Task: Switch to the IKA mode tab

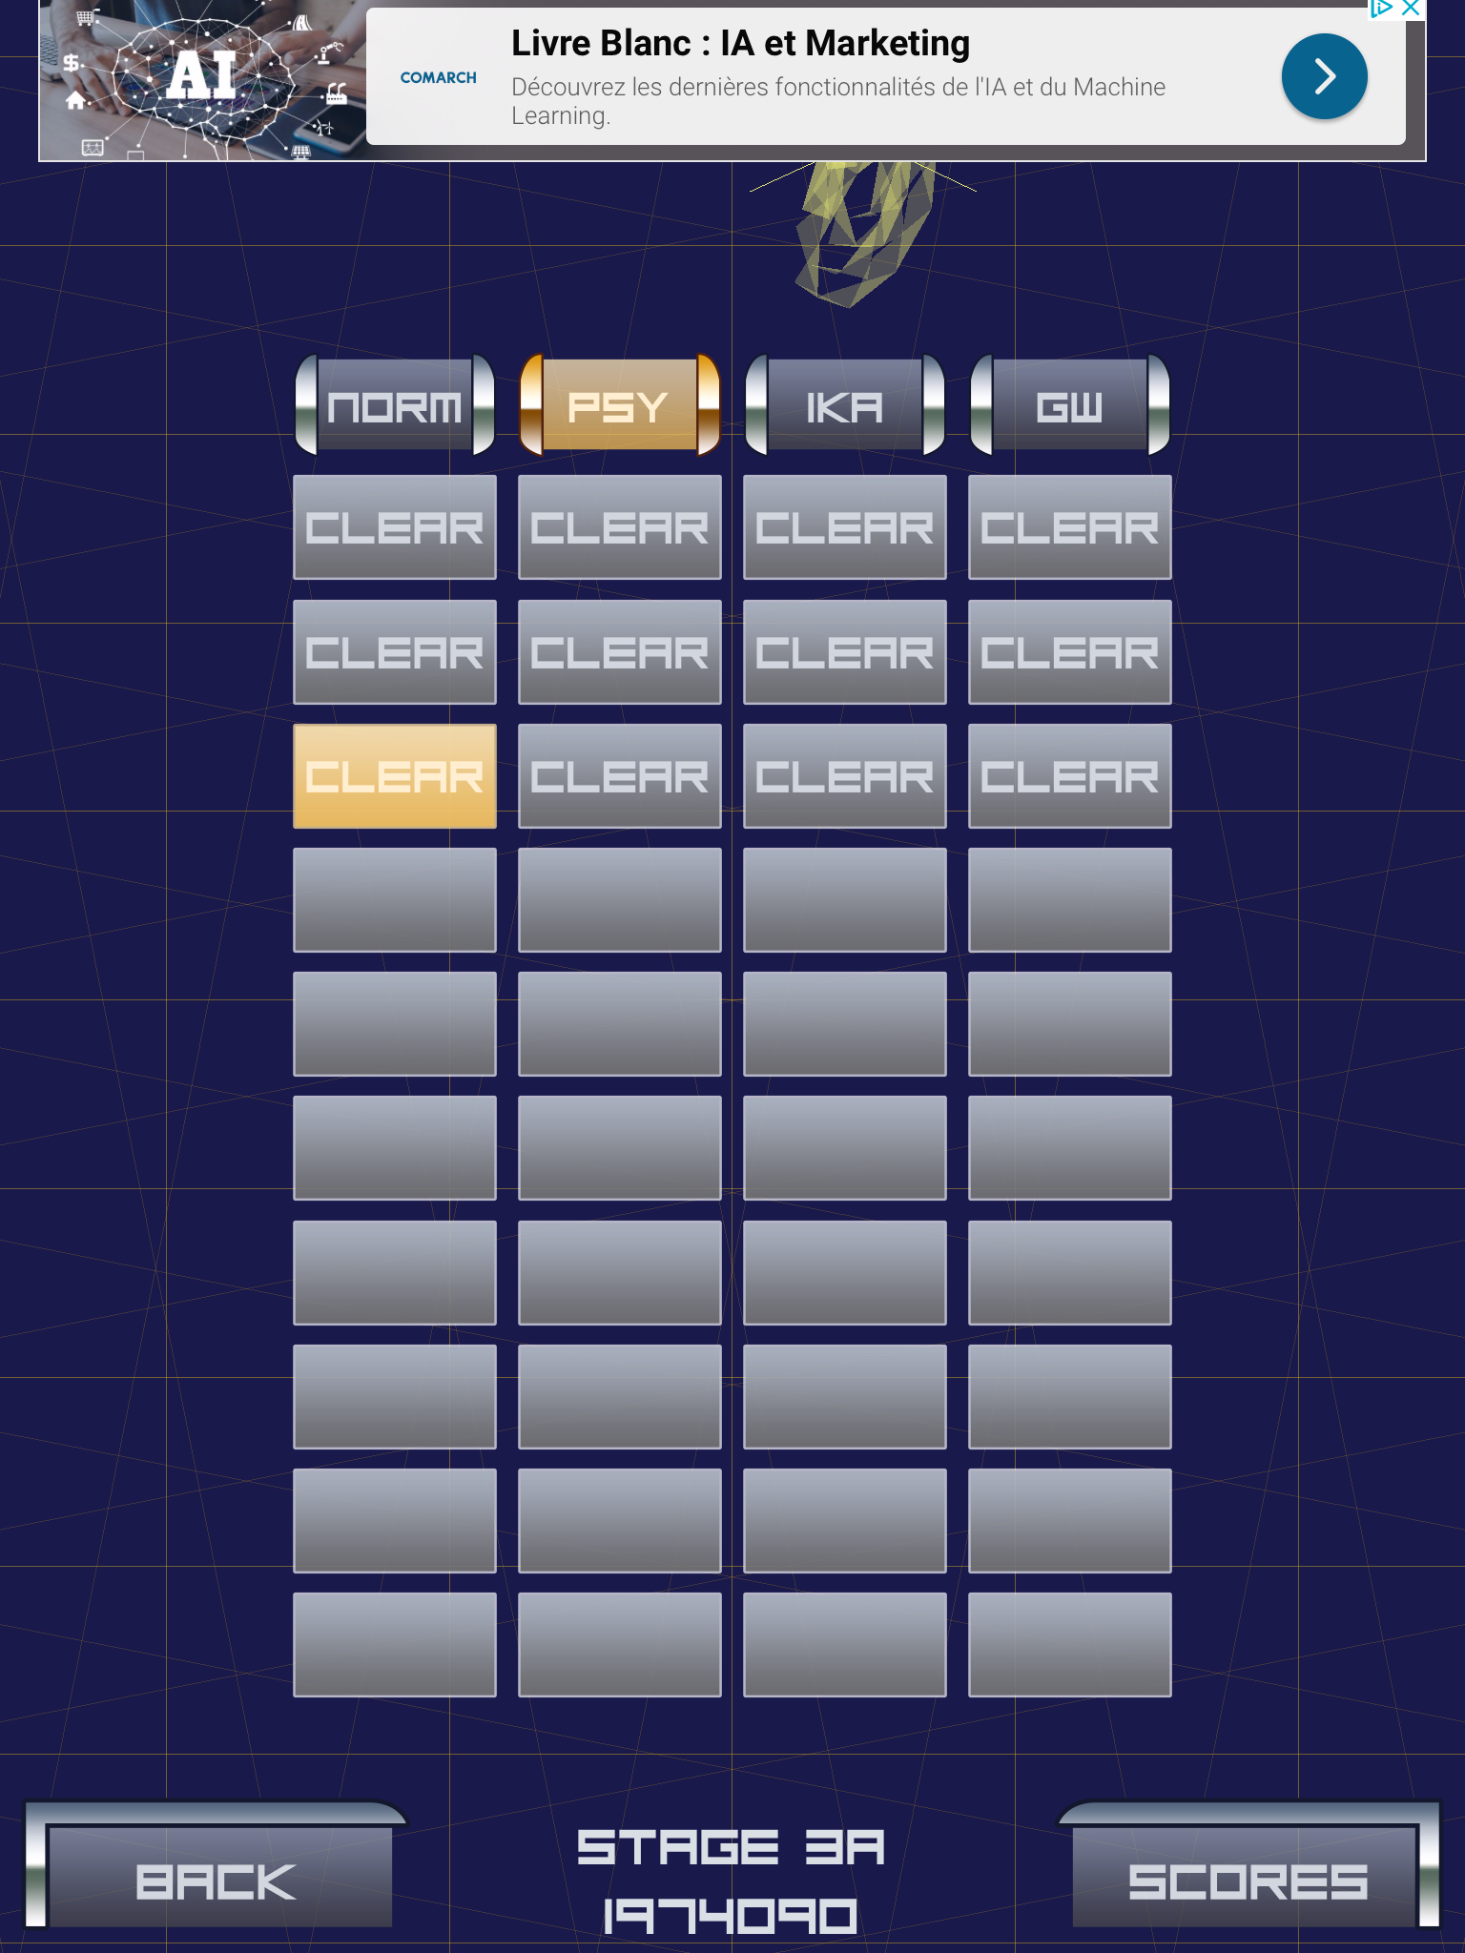Action: tap(844, 406)
